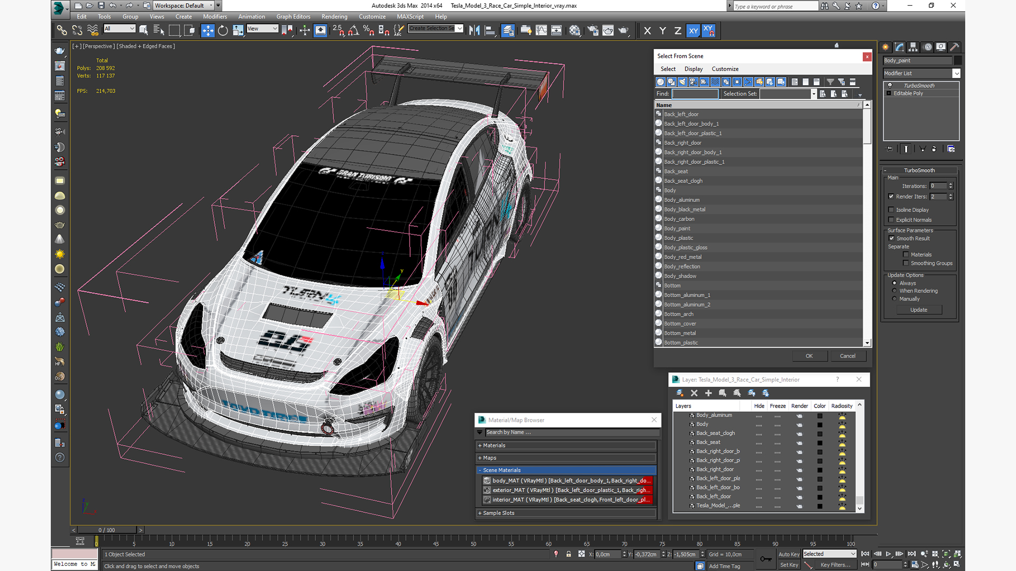1016x571 pixels.
Task: Open Display menu in Select From Scene
Action: coord(693,69)
